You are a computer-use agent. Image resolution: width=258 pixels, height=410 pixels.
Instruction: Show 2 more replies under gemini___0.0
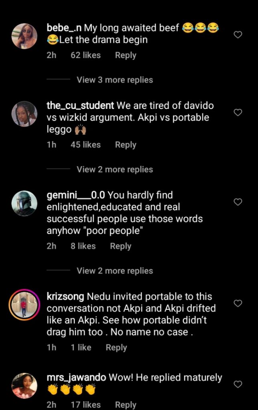coord(115,271)
